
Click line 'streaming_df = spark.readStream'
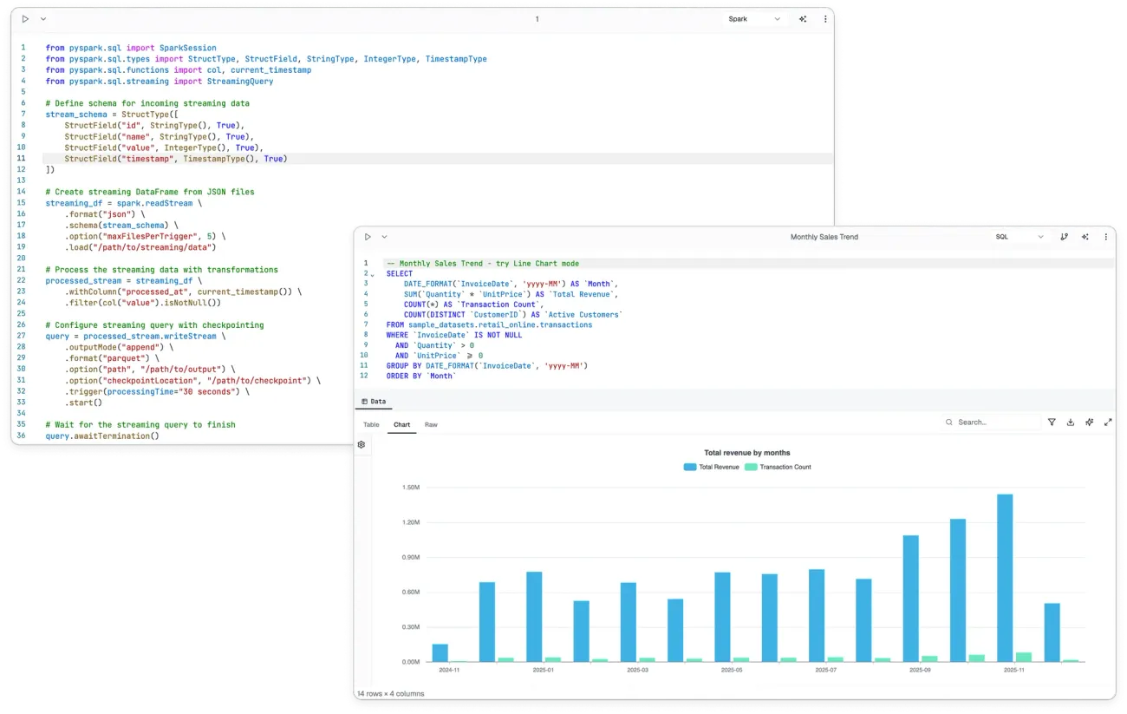(x=123, y=203)
